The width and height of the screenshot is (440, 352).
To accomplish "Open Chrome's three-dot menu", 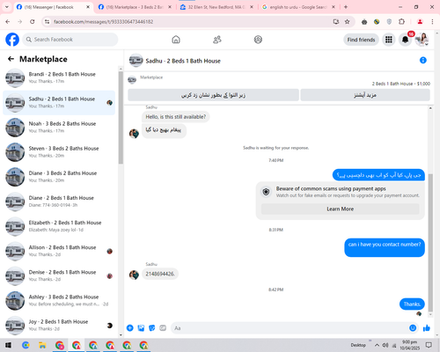I will 432,21.
